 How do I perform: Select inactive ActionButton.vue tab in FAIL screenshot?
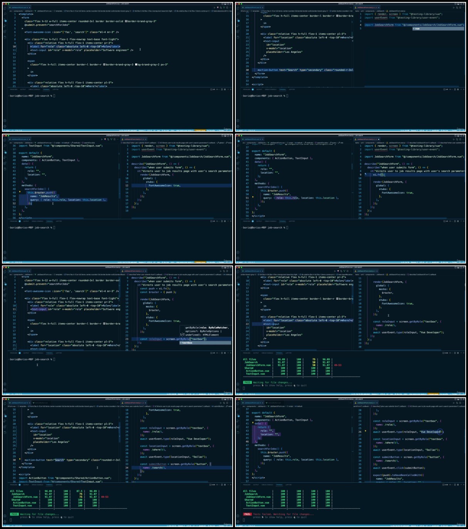[275, 403]
